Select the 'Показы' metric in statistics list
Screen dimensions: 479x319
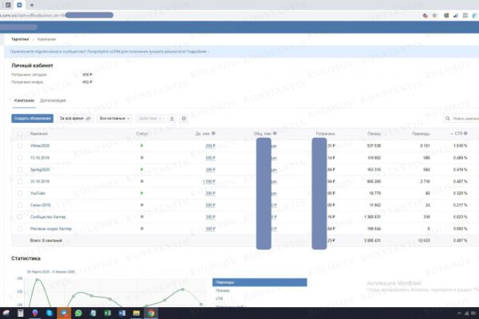pyautogui.click(x=223, y=290)
